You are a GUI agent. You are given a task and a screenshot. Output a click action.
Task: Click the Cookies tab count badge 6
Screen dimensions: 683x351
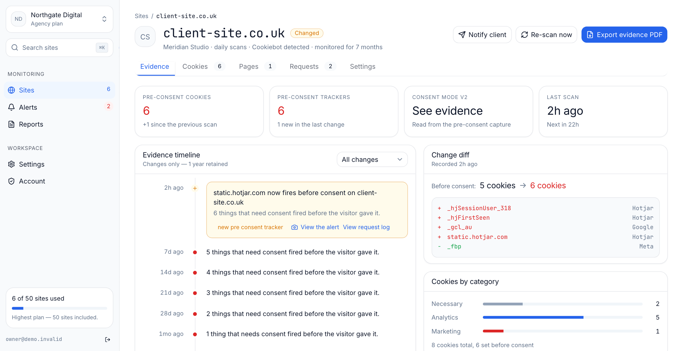pos(220,66)
